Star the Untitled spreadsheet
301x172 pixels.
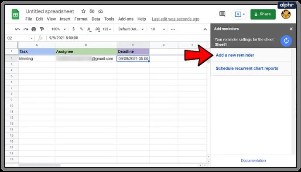click(x=83, y=11)
